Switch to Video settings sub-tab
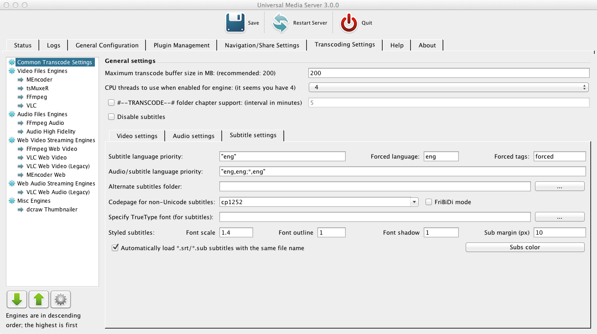The height and width of the screenshot is (334, 597). pos(137,136)
